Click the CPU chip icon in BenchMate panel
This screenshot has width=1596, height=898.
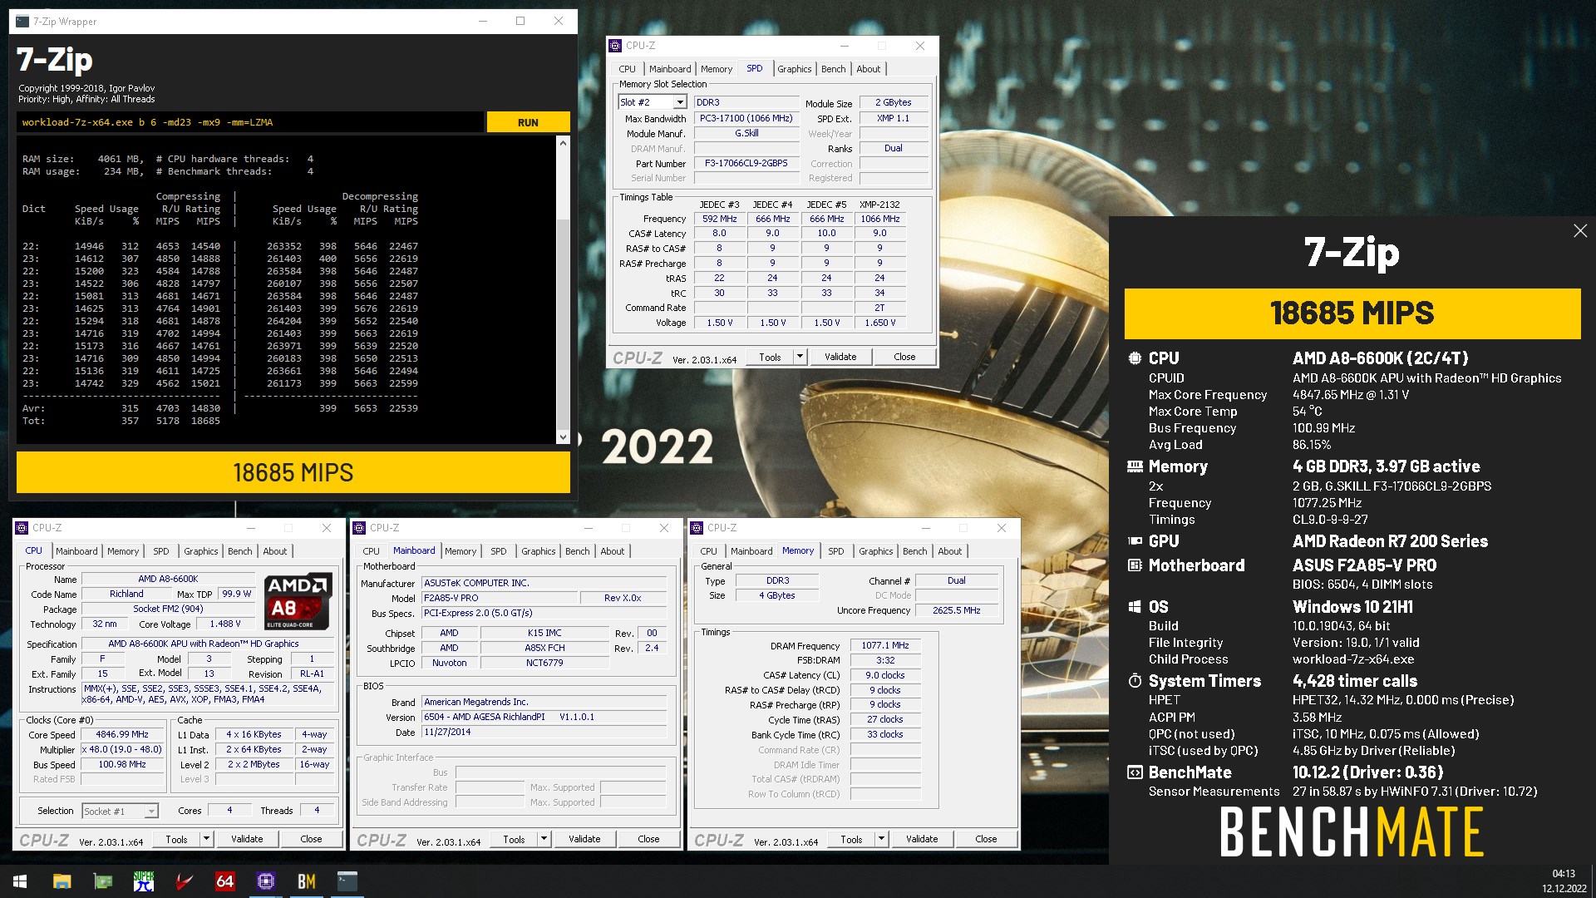click(1135, 358)
